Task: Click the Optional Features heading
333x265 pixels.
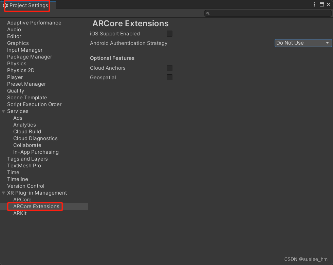Action: click(112, 58)
